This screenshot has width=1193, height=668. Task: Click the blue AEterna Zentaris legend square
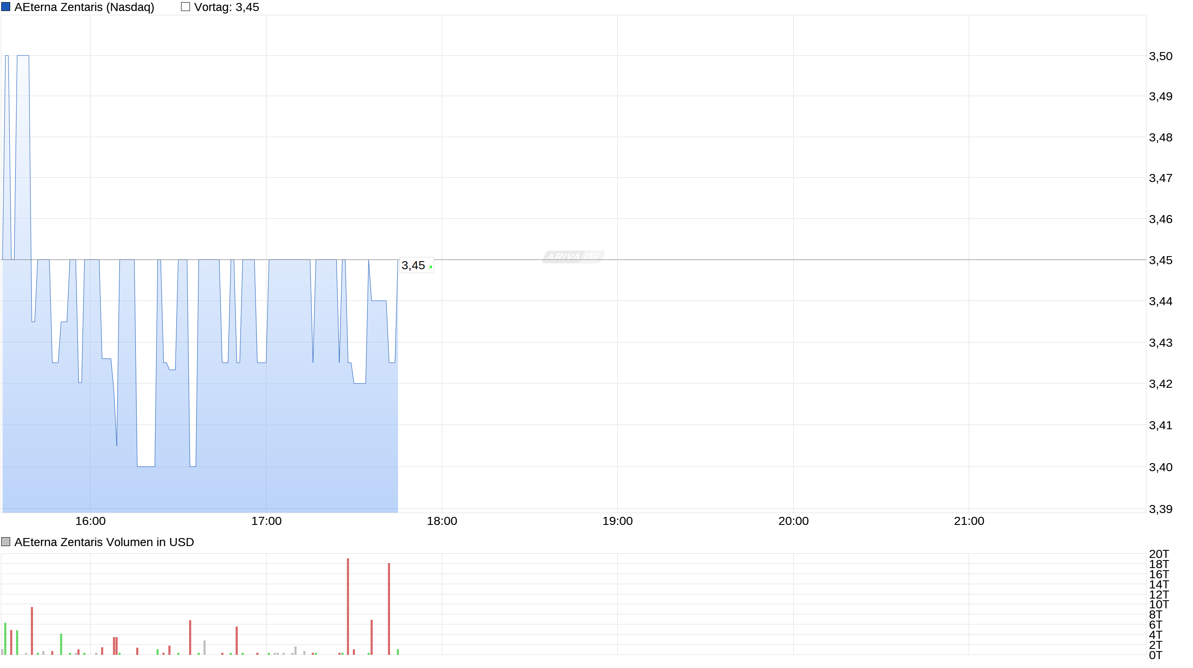click(x=6, y=6)
